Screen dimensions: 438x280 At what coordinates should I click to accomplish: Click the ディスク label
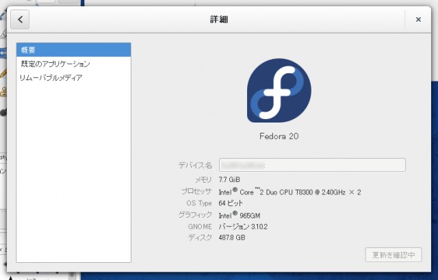pyautogui.click(x=200, y=238)
